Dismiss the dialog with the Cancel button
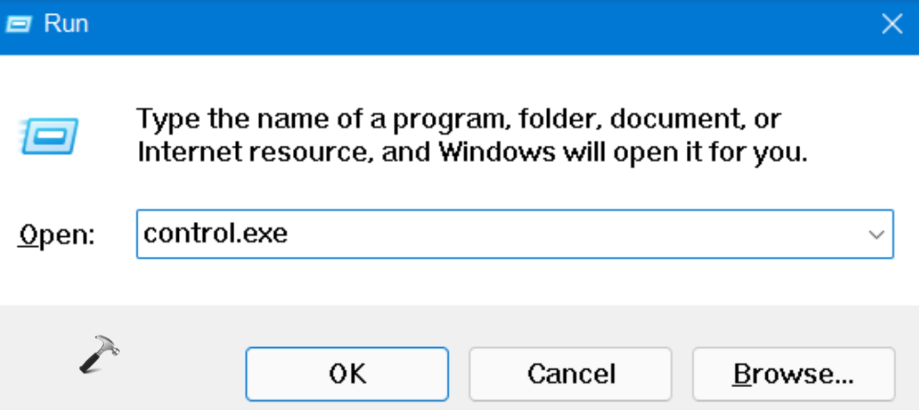Image resolution: width=919 pixels, height=410 pixels. point(571,374)
